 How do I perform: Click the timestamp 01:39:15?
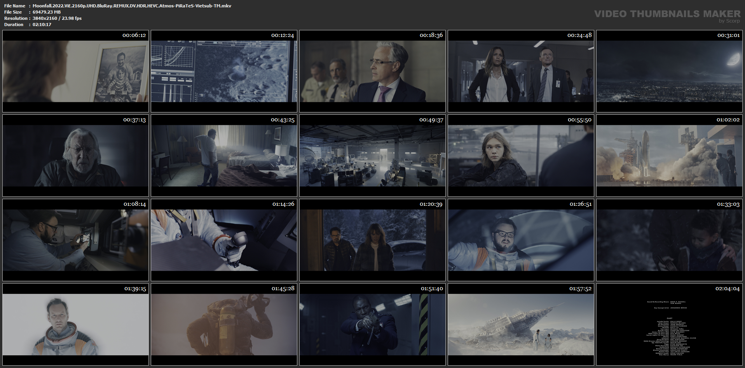[x=135, y=289]
